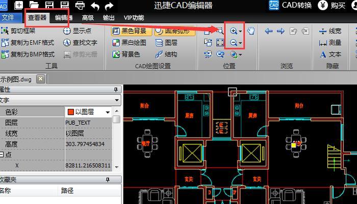Pin the 属性 properties panel
This screenshot has width=357, height=204.
point(116,89)
